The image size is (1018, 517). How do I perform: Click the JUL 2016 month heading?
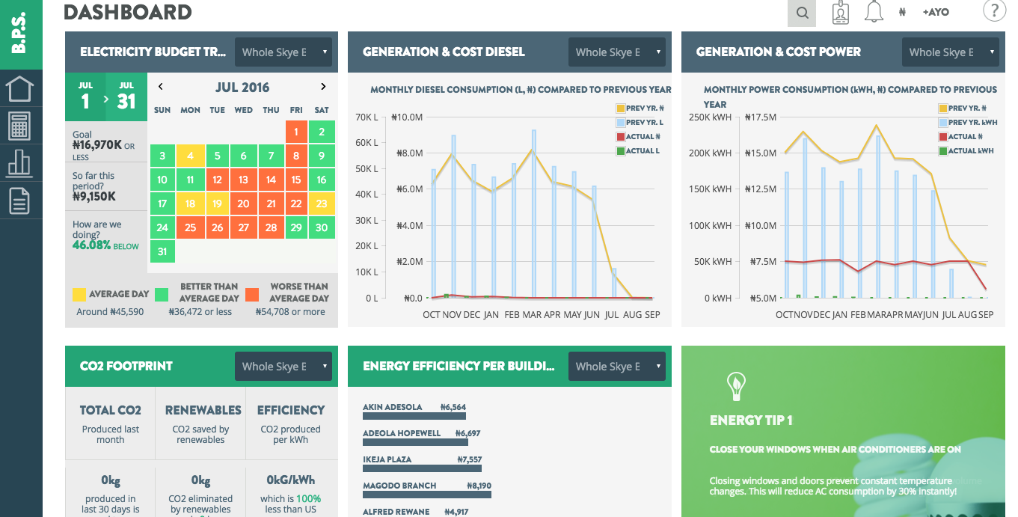[242, 88]
